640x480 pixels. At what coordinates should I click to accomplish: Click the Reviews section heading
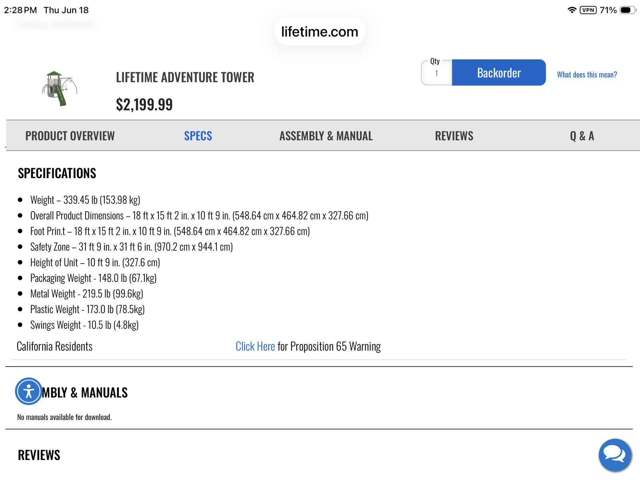(39, 455)
